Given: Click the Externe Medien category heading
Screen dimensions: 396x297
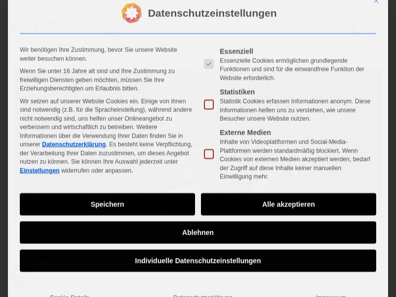Looking at the screenshot, I should tap(246, 133).
